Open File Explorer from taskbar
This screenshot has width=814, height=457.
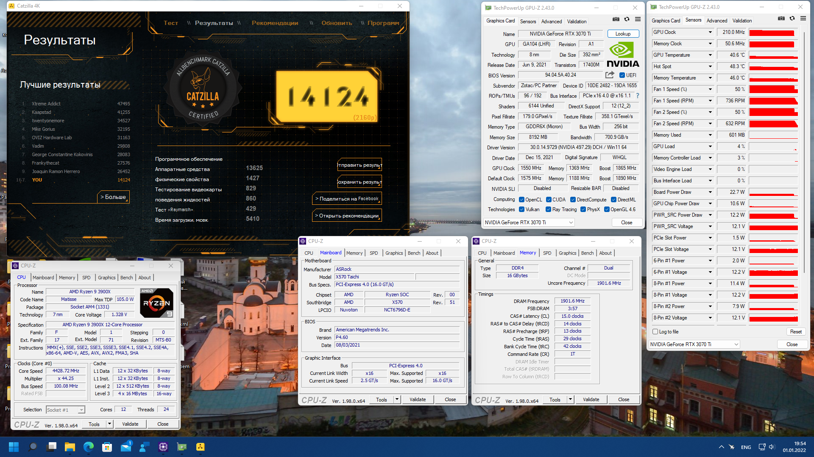pos(70,447)
